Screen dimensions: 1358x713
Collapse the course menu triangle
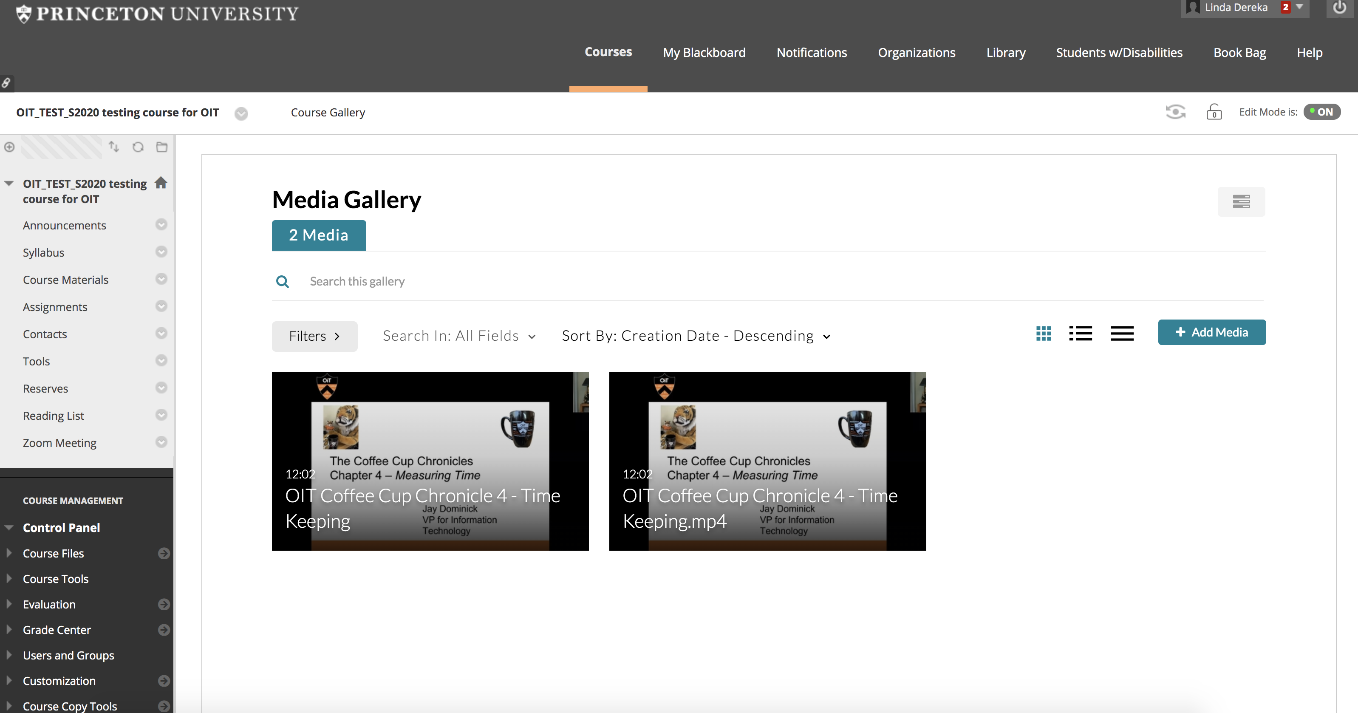tap(9, 184)
